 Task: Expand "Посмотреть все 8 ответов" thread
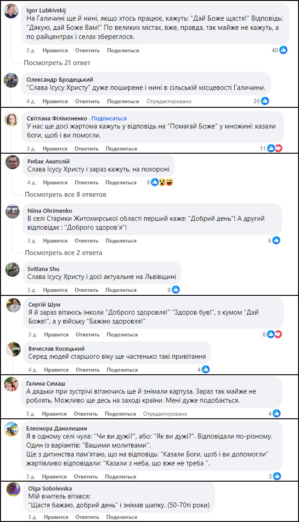(x=65, y=194)
